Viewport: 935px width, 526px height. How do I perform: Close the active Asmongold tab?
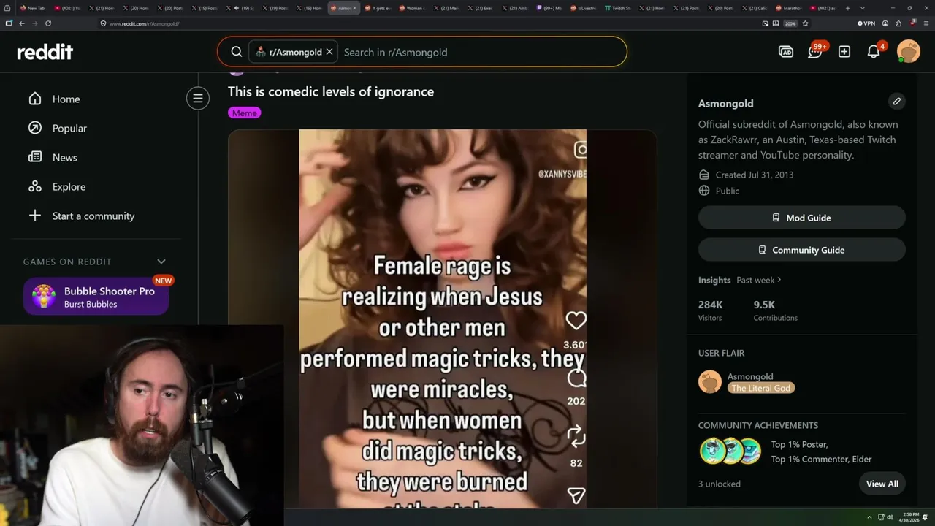(x=356, y=8)
